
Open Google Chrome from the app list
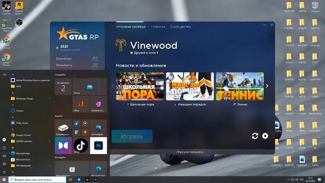pos(30,135)
